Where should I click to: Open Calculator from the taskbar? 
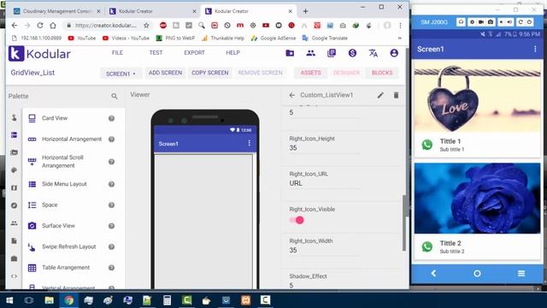[167, 300]
